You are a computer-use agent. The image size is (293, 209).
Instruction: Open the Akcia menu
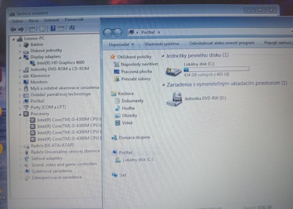33,21
